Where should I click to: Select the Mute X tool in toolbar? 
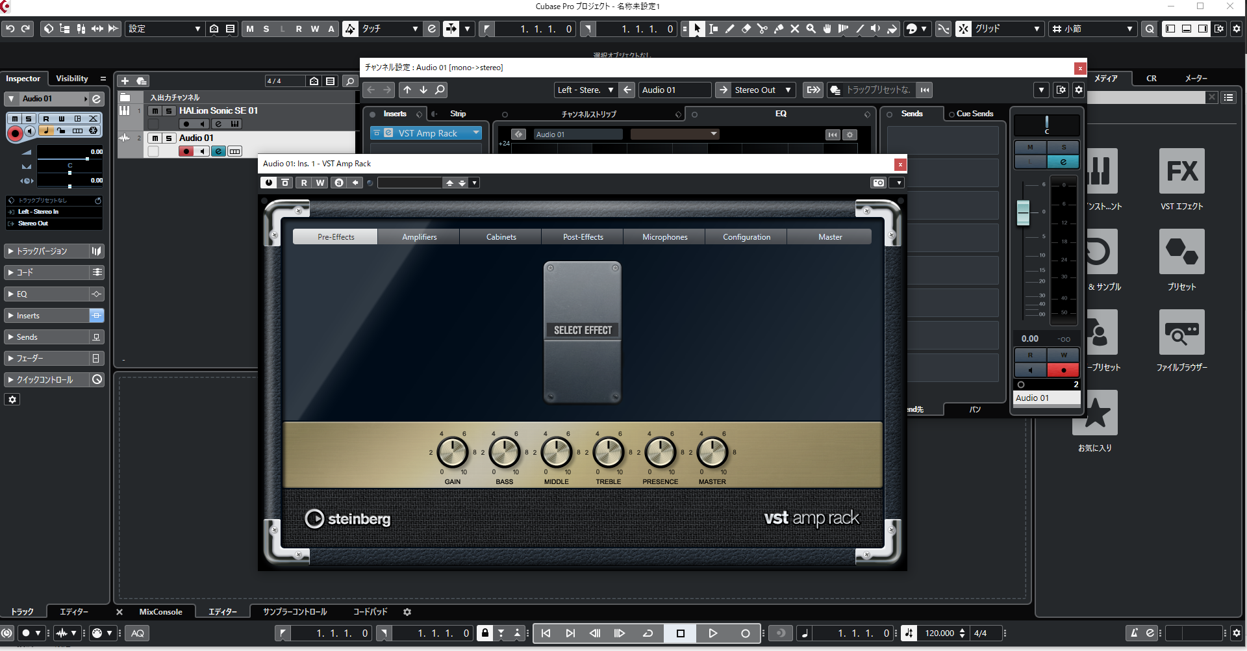pos(794,29)
